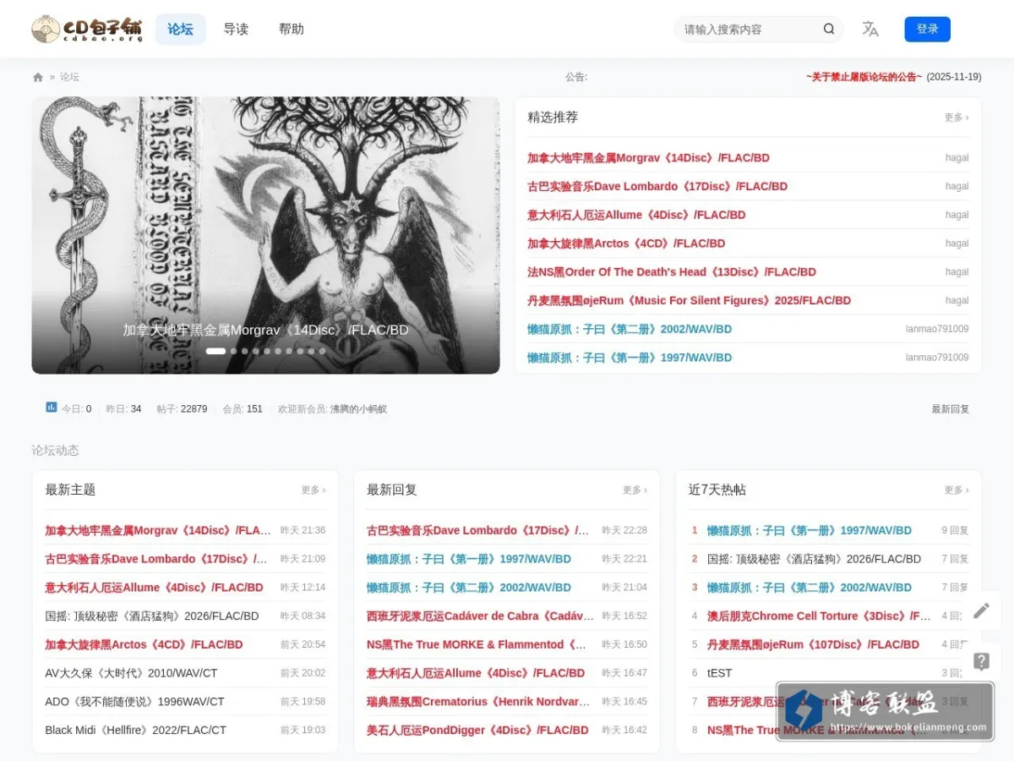Viewport: 1014px width, 761px height.
Task: Click the 论坛动态 section heading
Action: click(x=55, y=450)
